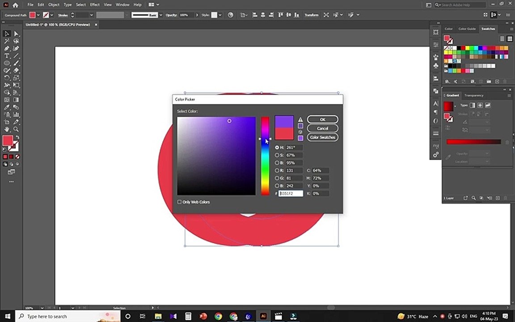Choose Linear Gradient type button
Viewport: 515px width, 322px height.
tap(472, 106)
